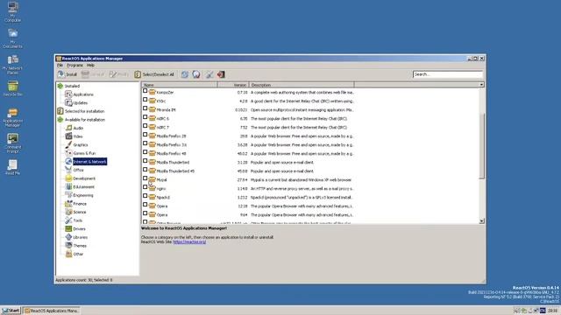This screenshot has height=315, width=561.
Task: Select the Installed tree node
Action: (x=72, y=86)
